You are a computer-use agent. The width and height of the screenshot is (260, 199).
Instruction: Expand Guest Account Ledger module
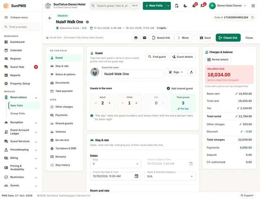(x=36, y=132)
